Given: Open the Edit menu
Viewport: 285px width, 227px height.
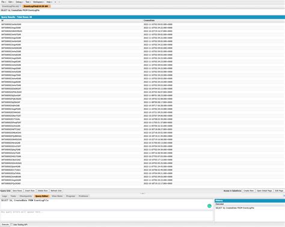Looking at the screenshot, I should [11, 2].
